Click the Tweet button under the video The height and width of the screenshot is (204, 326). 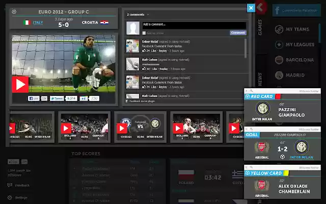click(x=57, y=98)
